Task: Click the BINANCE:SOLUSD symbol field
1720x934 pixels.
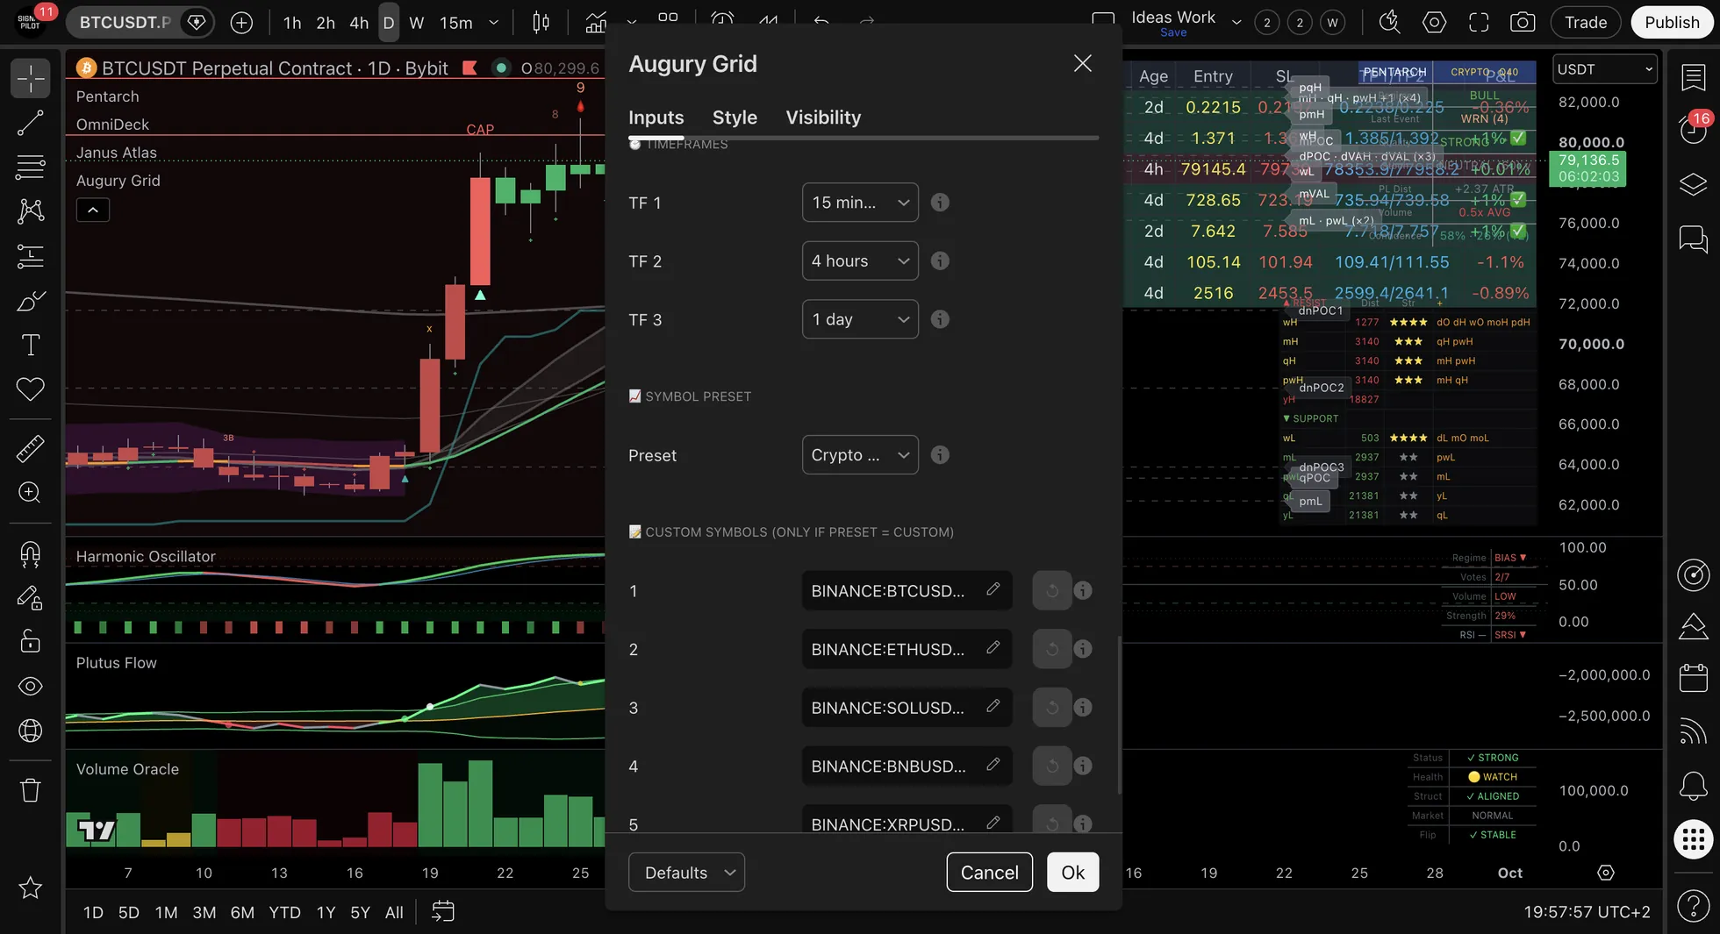Action: [x=907, y=708]
